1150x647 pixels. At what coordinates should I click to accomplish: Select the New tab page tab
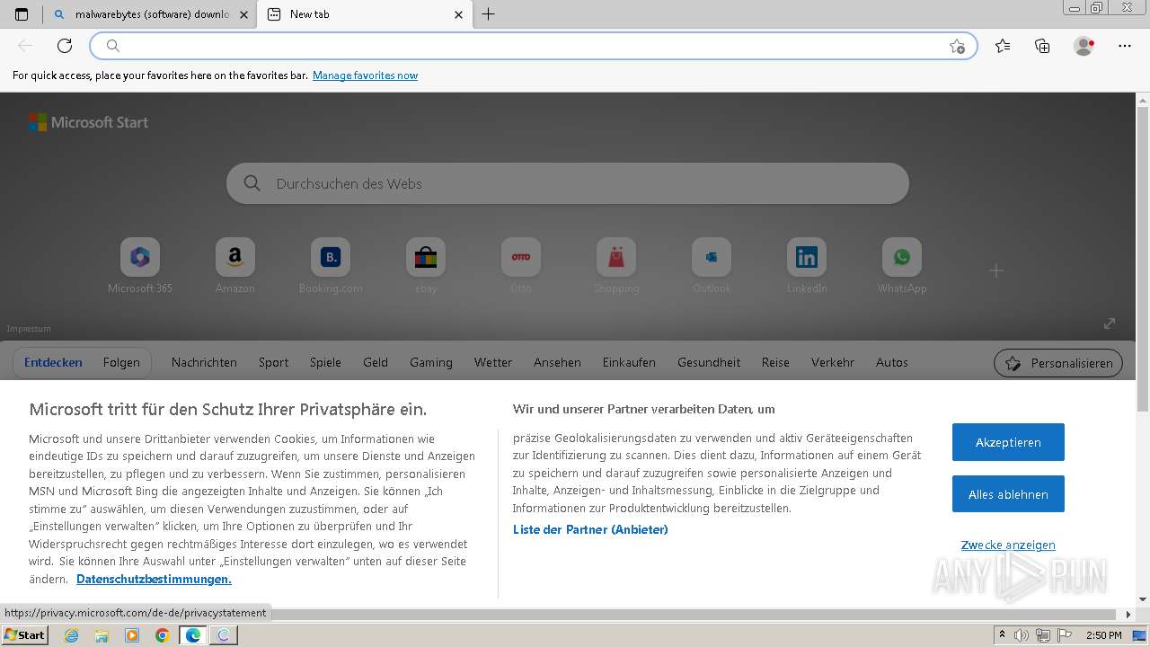pos(364,14)
